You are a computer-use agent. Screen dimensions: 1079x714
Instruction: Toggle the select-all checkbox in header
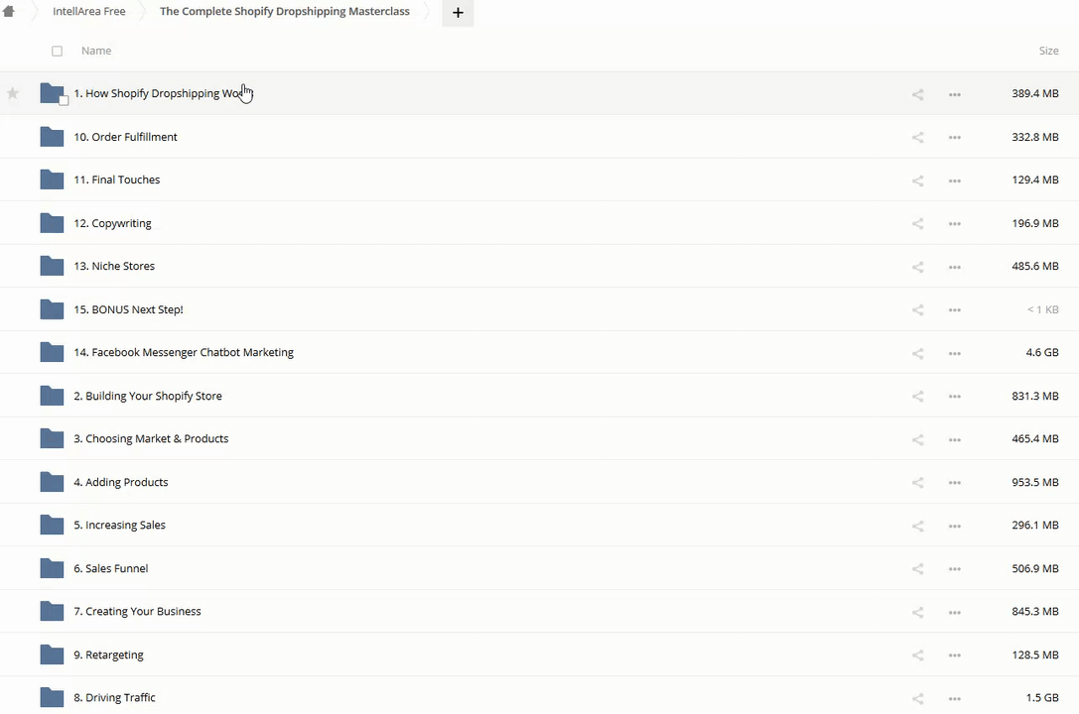click(x=57, y=52)
